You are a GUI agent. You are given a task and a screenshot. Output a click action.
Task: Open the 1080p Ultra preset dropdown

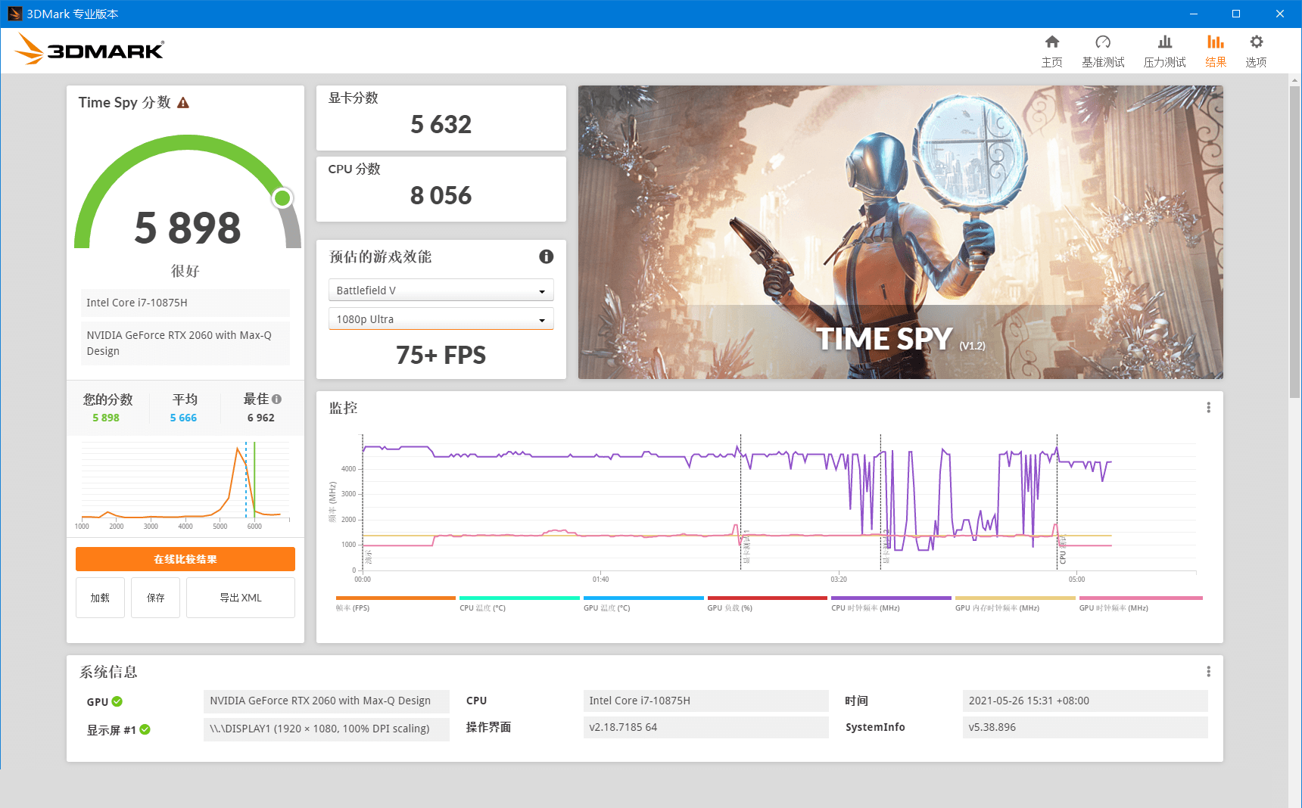pos(441,319)
